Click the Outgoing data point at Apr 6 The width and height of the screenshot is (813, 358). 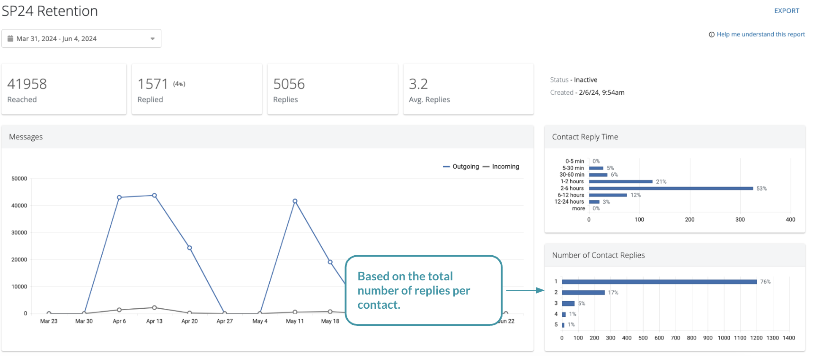coord(119,197)
